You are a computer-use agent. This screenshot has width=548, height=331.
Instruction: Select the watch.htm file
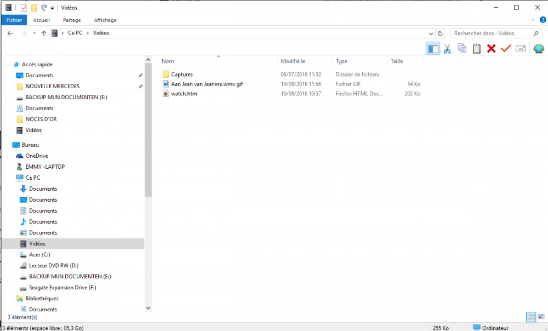(x=184, y=94)
